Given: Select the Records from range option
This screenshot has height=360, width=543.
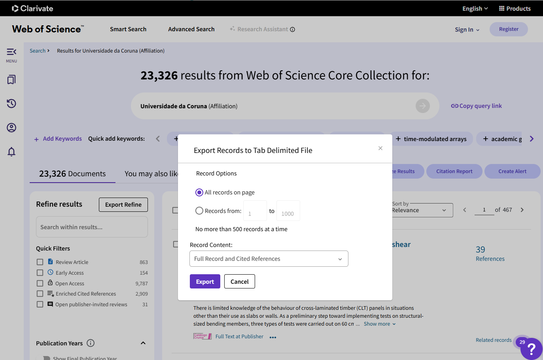Looking at the screenshot, I should pyautogui.click(x=199, y=211).
